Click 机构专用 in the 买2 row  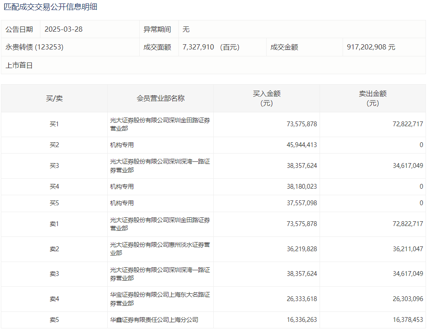(122, 145)
